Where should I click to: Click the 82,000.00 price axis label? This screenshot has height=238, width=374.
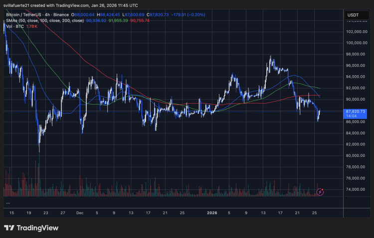[356, 144]
